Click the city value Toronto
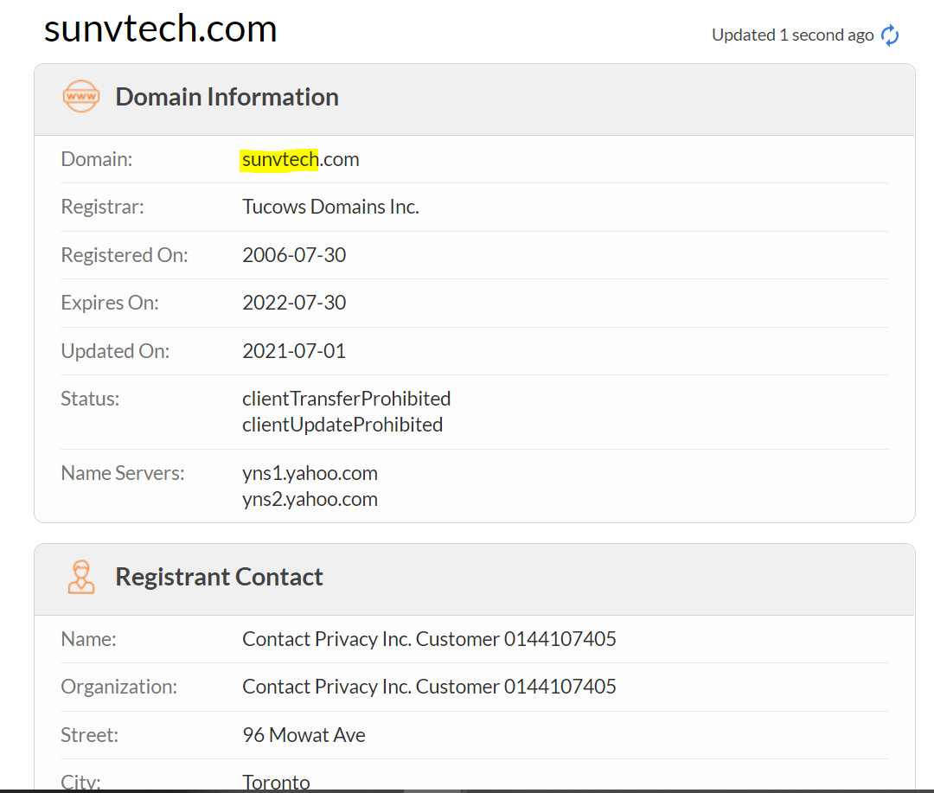Screen dimensions: 934x793 (x=276, y=779)
